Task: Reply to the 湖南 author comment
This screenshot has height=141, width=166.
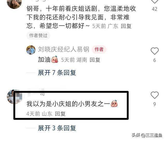Action: [x=95, y=60]
